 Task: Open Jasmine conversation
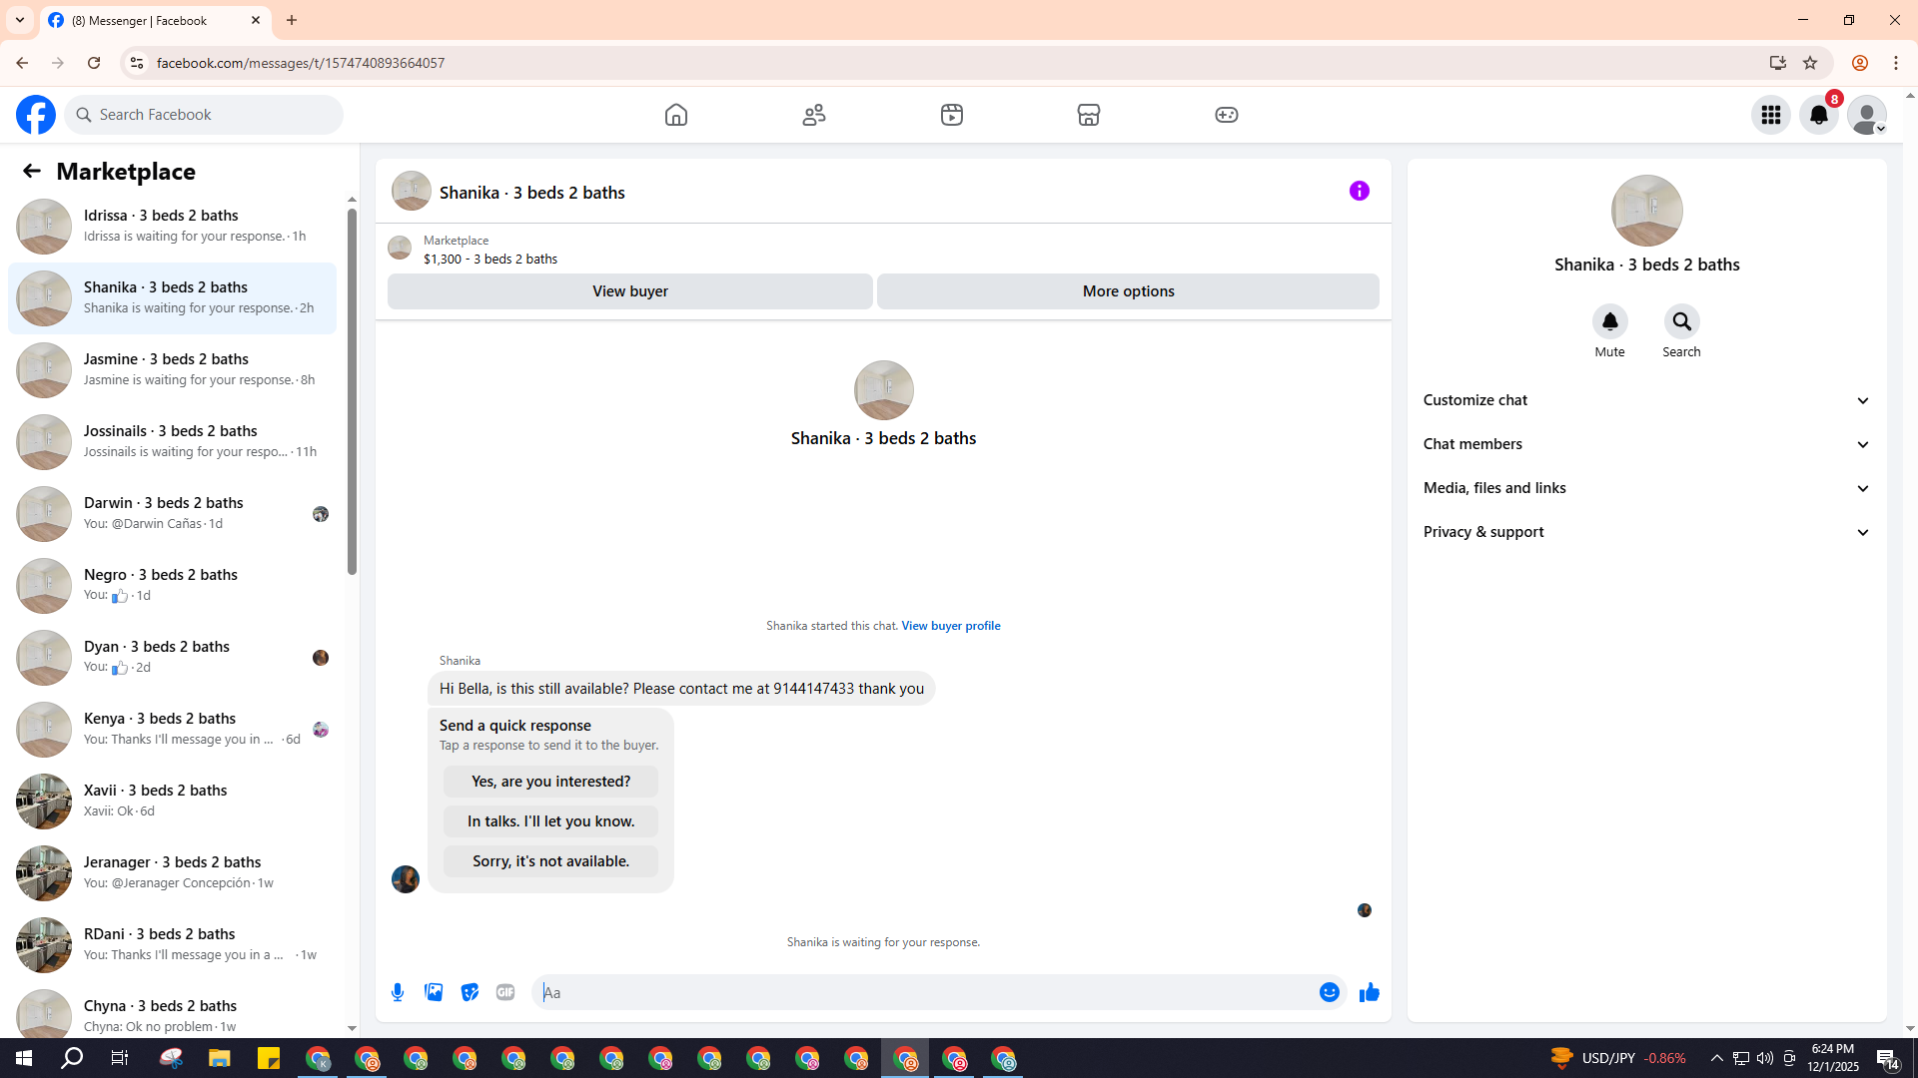point(172,370)
